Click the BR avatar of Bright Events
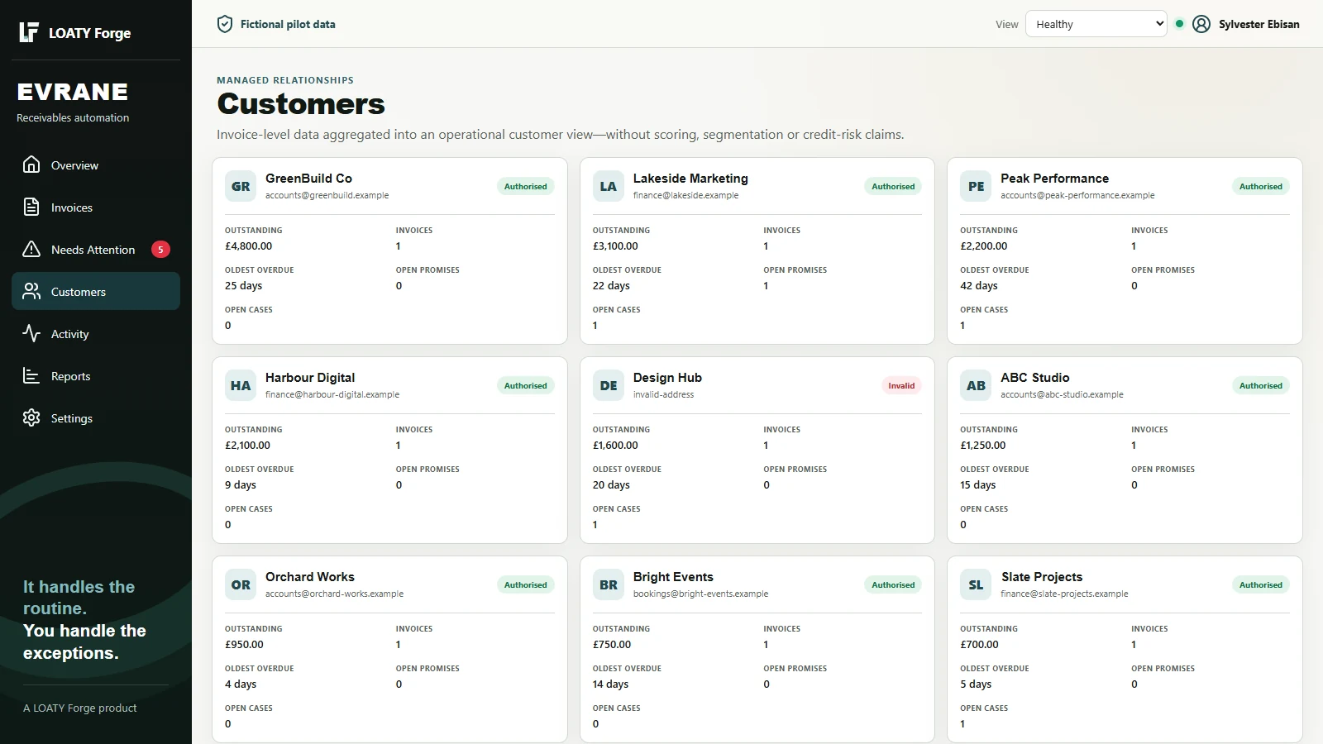Viewport: 1323px width, 744px height. point(608,584)
